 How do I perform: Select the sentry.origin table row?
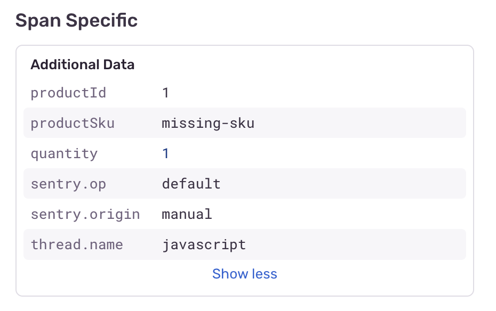click(x=244, y=214)
